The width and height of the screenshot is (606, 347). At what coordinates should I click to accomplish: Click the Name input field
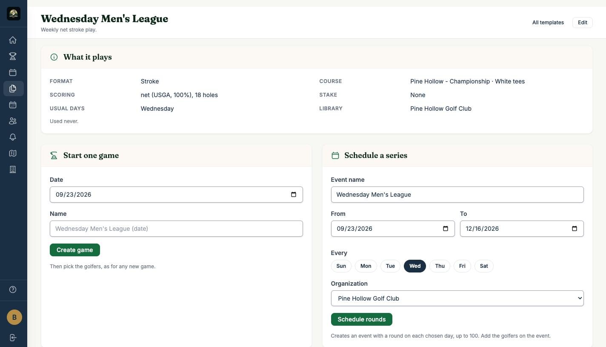[176, 229]
